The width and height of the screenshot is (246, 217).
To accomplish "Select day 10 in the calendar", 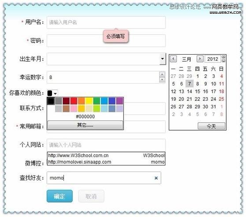I will [x=213, y=84].
